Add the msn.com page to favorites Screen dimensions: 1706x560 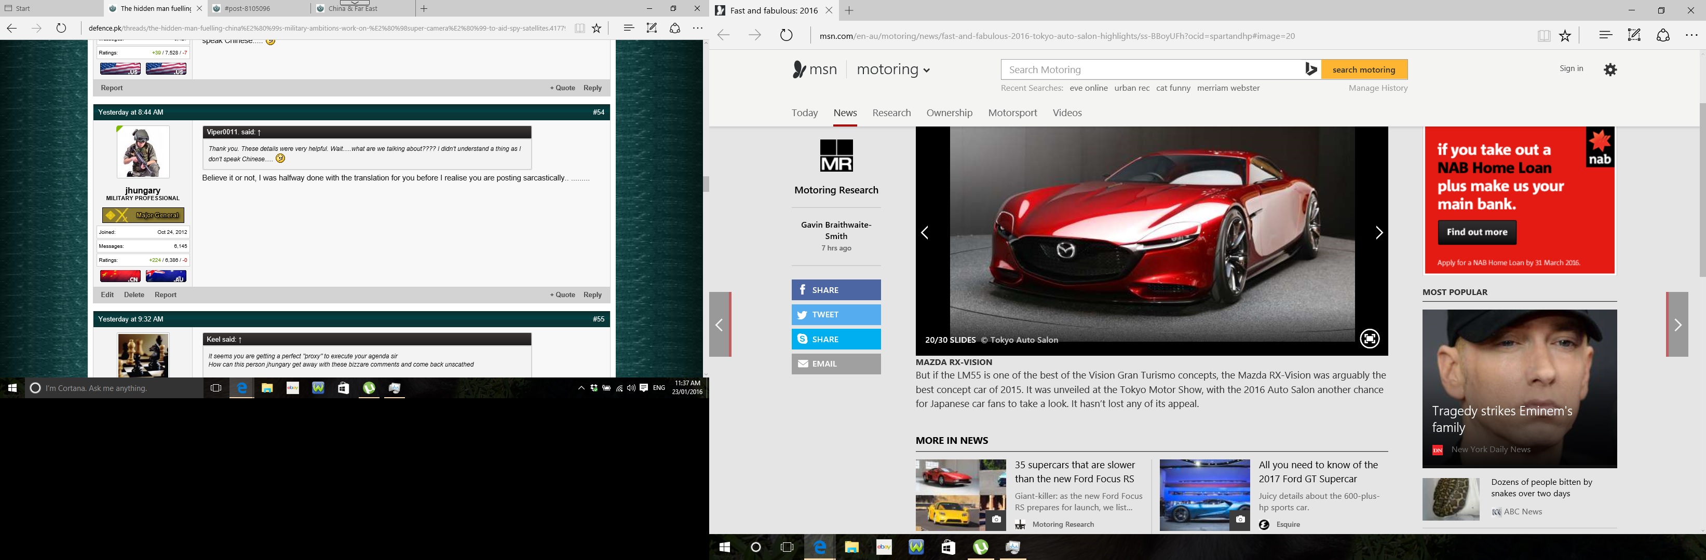[x=1565, y=36]
